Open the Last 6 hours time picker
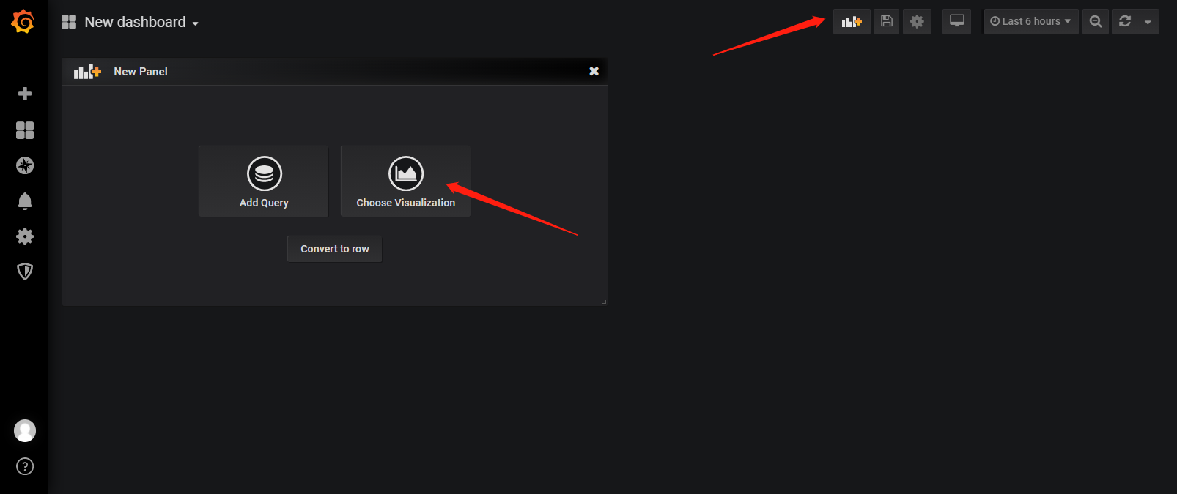1177x494 pixels. (1030, 22)
